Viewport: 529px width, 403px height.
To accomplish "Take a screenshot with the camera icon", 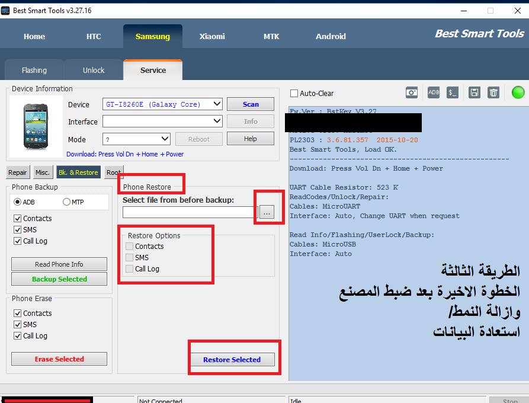I will pos(412,92).
